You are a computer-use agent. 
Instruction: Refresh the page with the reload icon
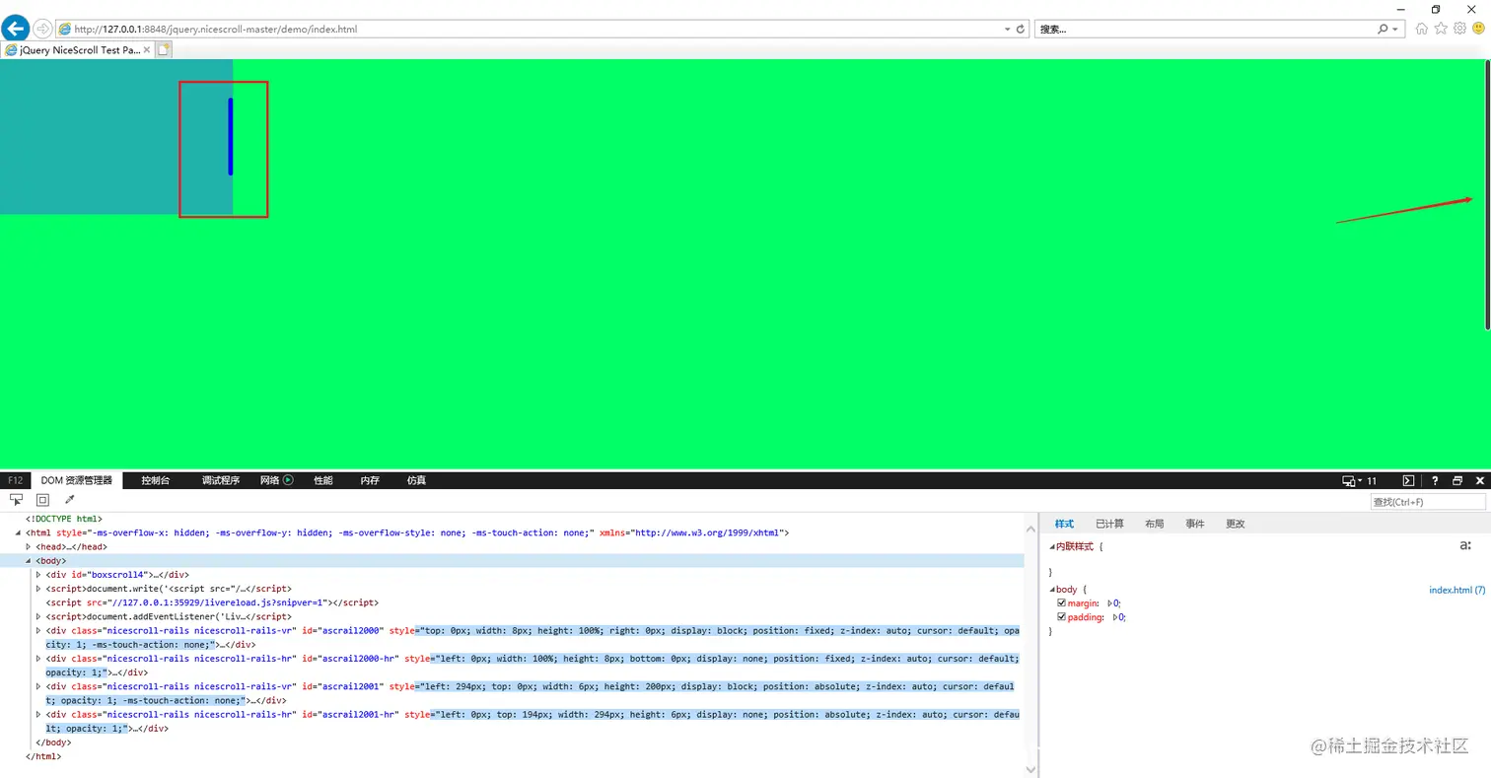pyautogui.click(x=1021, y=30)
